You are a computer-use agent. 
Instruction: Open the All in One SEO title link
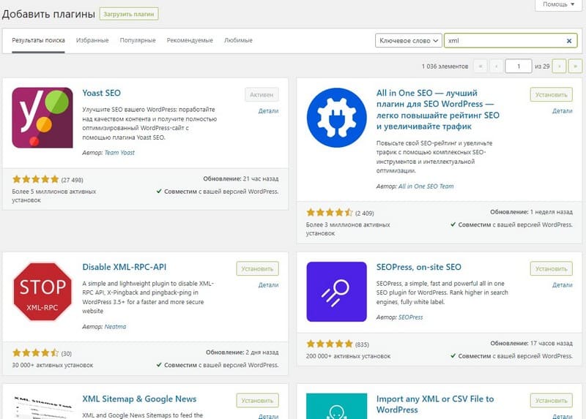coord(437,110)
